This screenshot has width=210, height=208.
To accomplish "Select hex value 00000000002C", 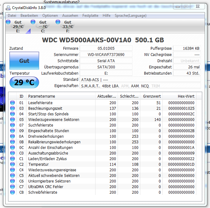I will tap(181, 114).
